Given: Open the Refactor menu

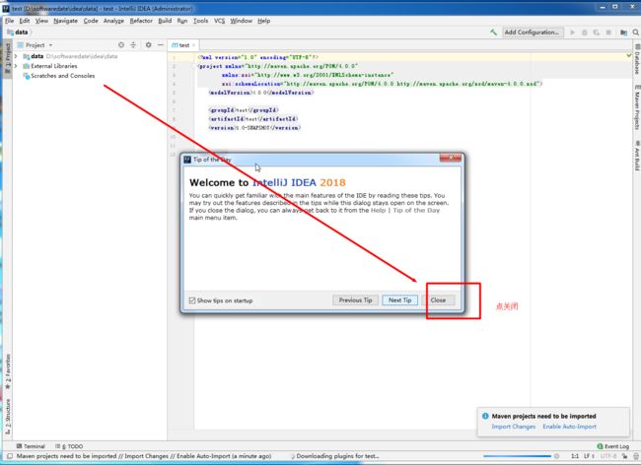Looking at the screenshot, I should [141, 21].
